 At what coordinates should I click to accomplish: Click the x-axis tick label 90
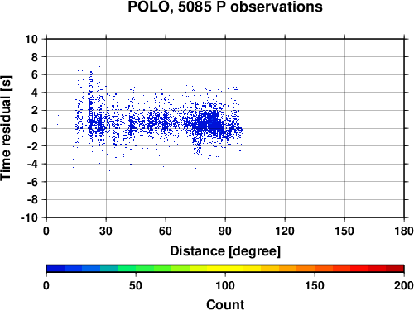coord(225,231)
